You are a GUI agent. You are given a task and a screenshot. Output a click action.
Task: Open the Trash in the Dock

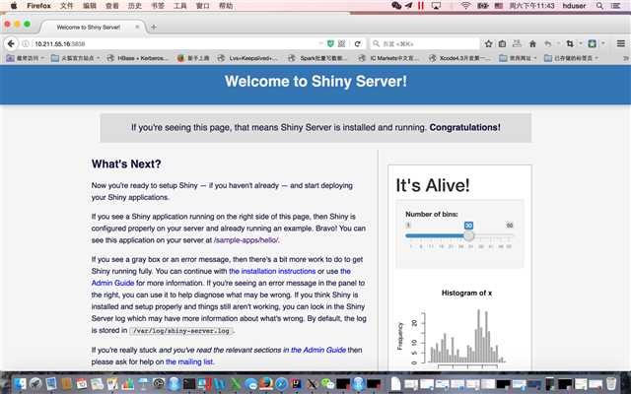pos(611,383)
